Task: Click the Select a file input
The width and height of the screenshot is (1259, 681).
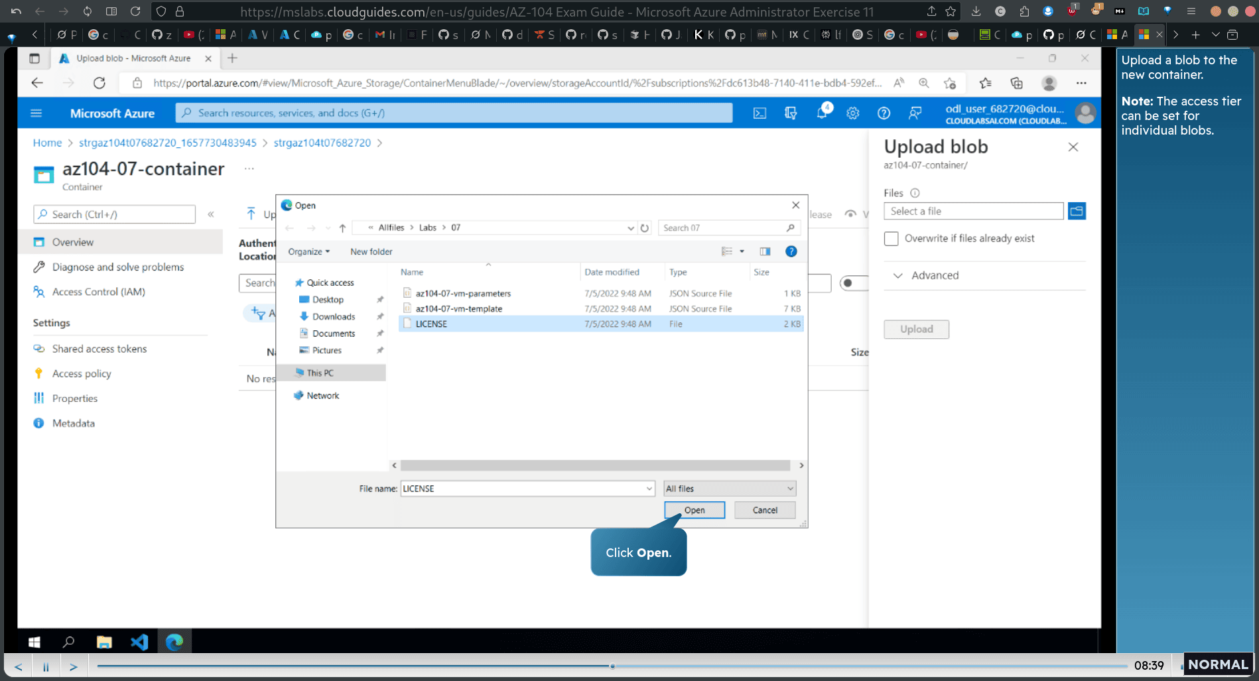Action: click(974, 212)
